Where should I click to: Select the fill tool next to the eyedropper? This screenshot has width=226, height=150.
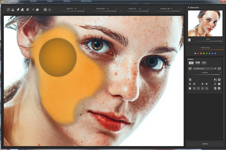37,10
